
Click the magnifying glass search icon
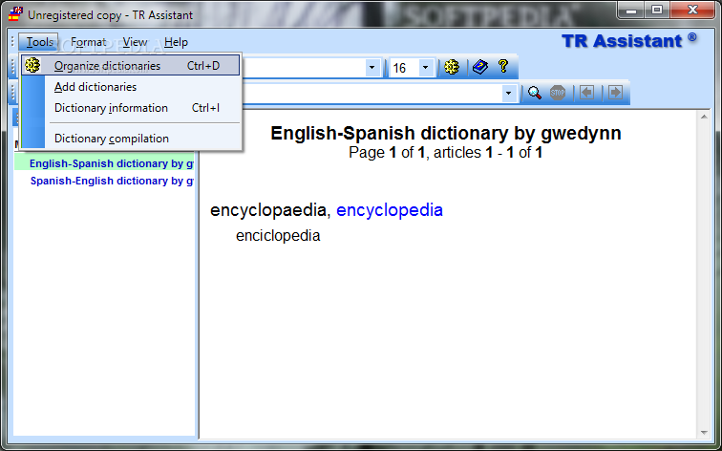534,93
